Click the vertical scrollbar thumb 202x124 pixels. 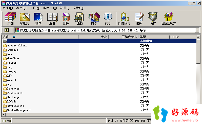pos(198,51)
